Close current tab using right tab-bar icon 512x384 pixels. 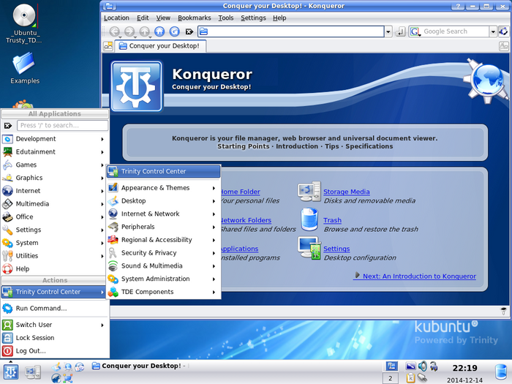tap(504, 46)
